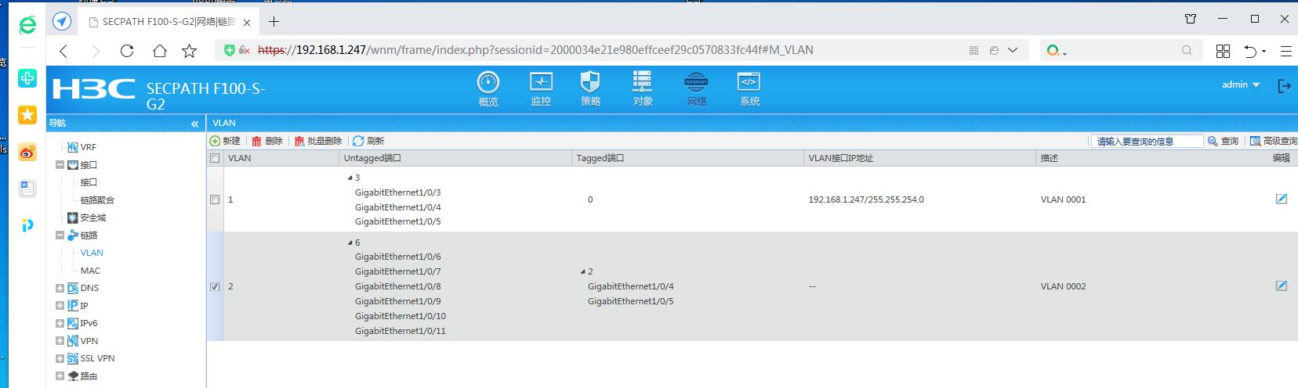The width and height of the screenshot is (1298, 388).
Task: Collapse the 导航 navigation panel
Action: (194, 124)
